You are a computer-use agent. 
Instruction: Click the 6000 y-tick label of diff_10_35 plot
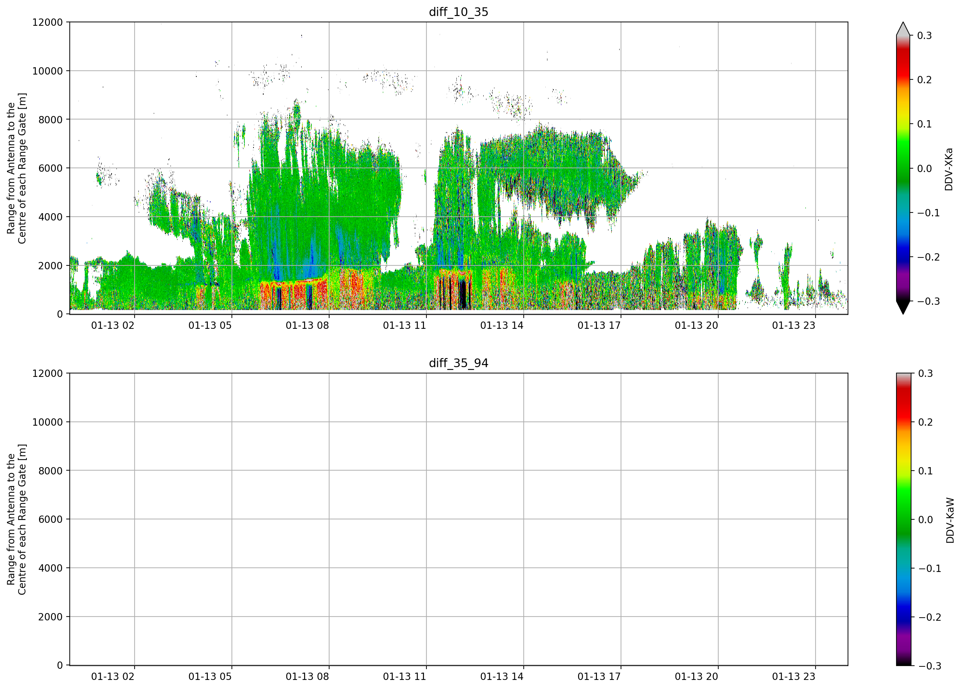pyautogui.click(x=51, y=168)
